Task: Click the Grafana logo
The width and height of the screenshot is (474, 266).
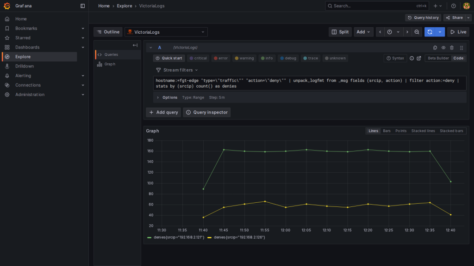Action: [7, 6]
